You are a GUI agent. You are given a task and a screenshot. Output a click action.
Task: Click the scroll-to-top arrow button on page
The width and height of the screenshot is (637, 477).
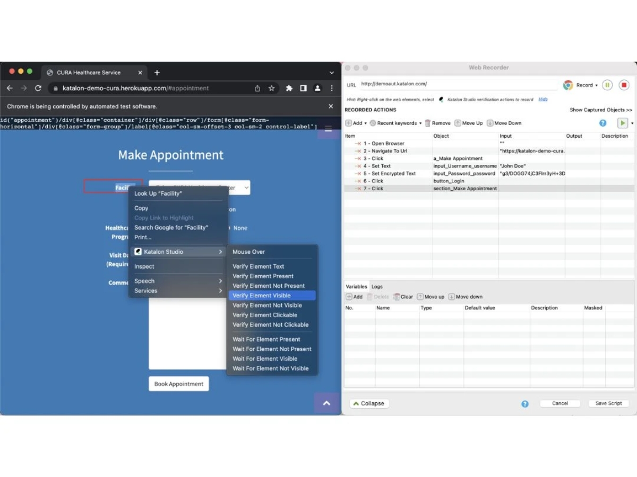click(326, 403)
